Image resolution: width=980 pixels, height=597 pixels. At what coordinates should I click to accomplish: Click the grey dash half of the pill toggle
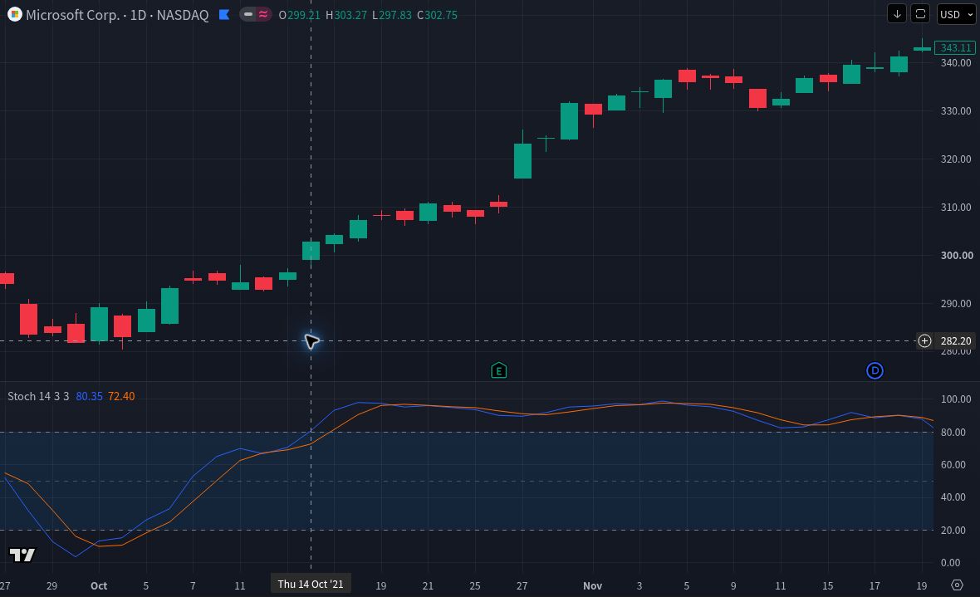[248, 14]
